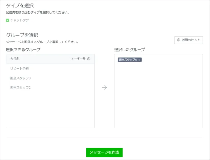Select リピート予約 from available groups
The height and width of the screenshot is (160, 210).
19,69
